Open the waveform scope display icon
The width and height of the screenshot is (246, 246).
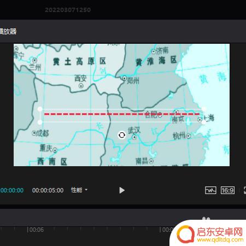point(210,190)
